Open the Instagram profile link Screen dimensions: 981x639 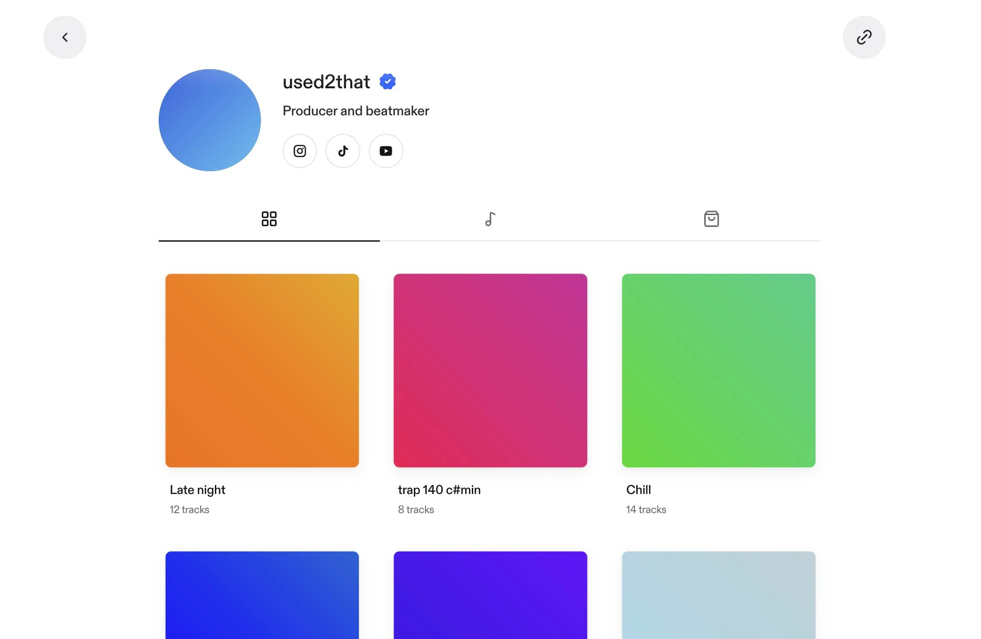pos(300,151)
